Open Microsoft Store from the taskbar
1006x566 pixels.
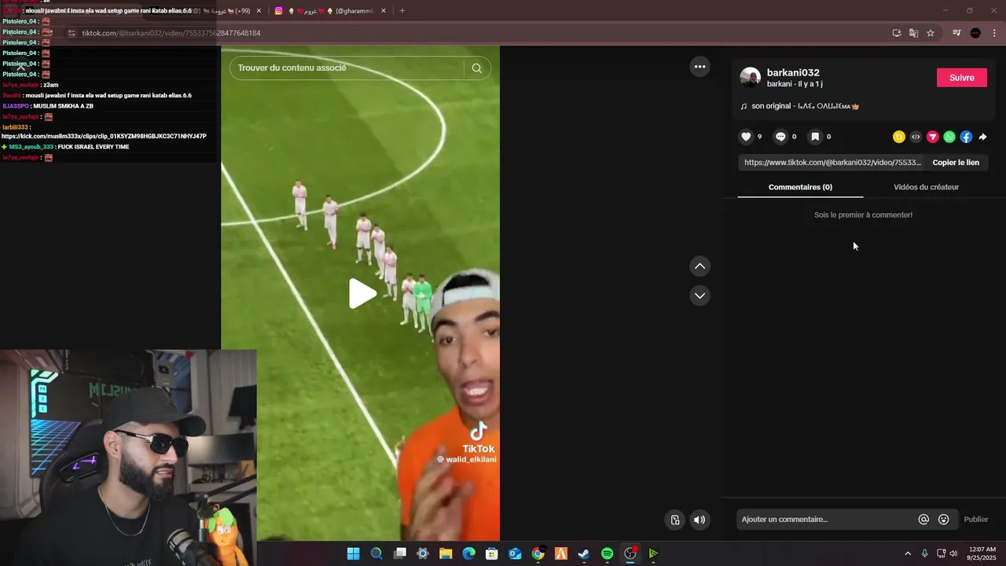pyautogui.click(x=491, y=553)
